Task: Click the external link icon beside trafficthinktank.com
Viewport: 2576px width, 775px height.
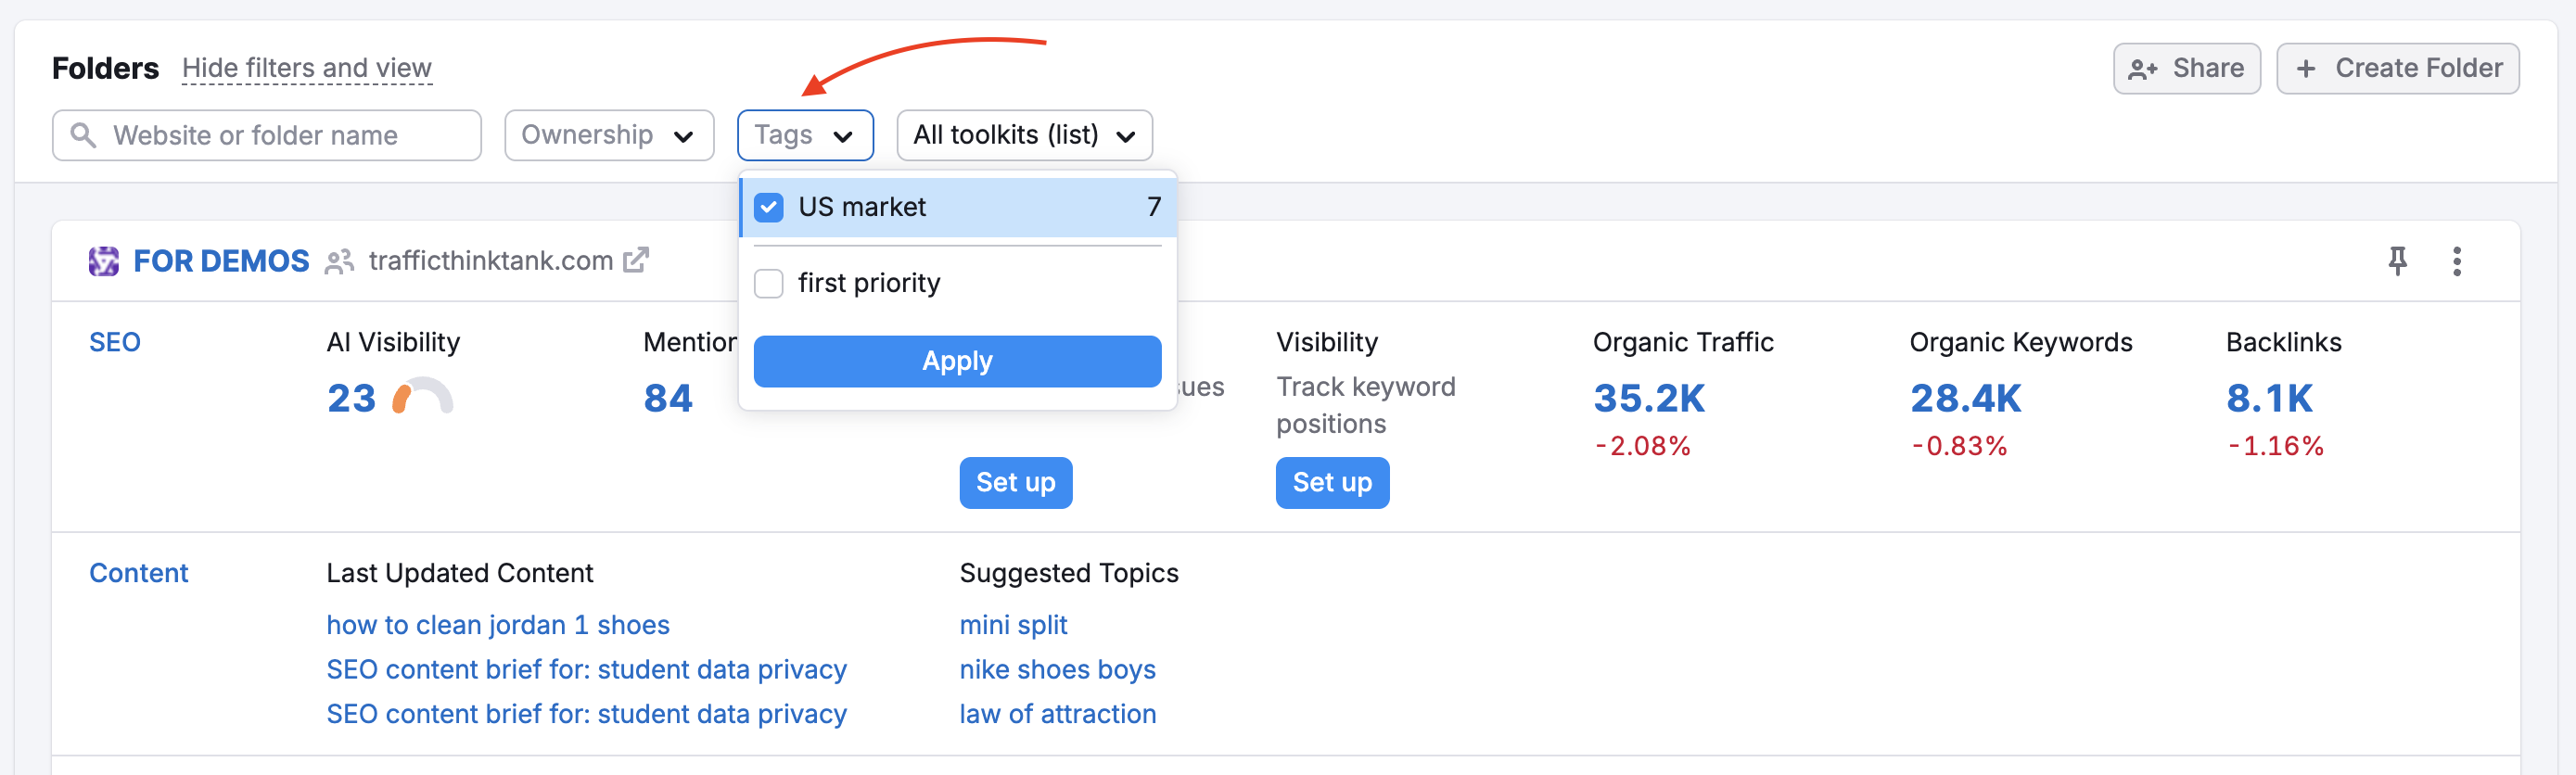Action: (x=636, y=260)
